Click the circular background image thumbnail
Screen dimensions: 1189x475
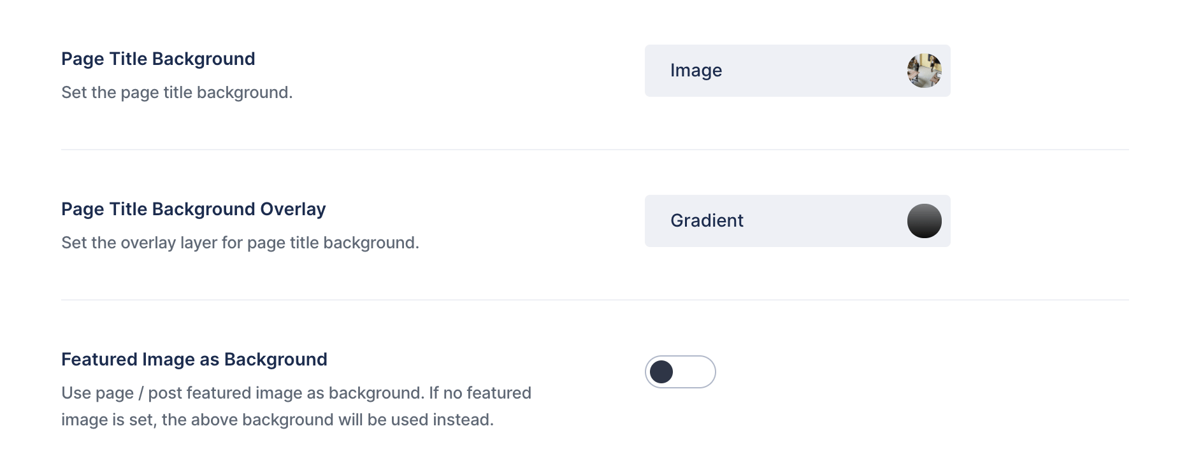[924, 71]
